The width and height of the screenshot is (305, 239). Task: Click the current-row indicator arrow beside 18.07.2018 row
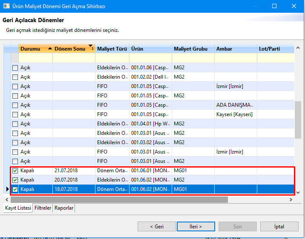(x=7, y=189)
